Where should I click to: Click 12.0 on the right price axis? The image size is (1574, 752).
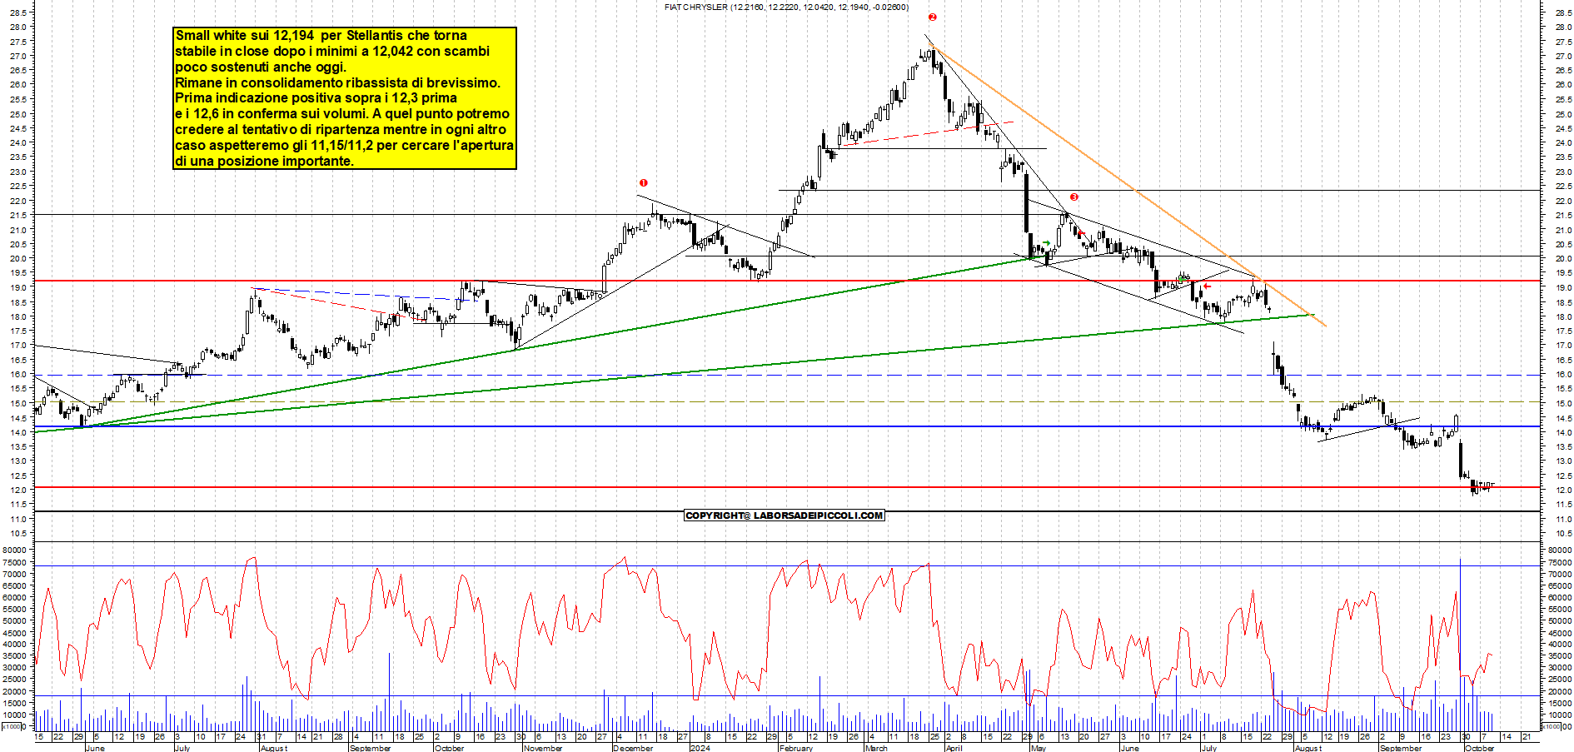pyautogui.click(x=1562, y=491)
